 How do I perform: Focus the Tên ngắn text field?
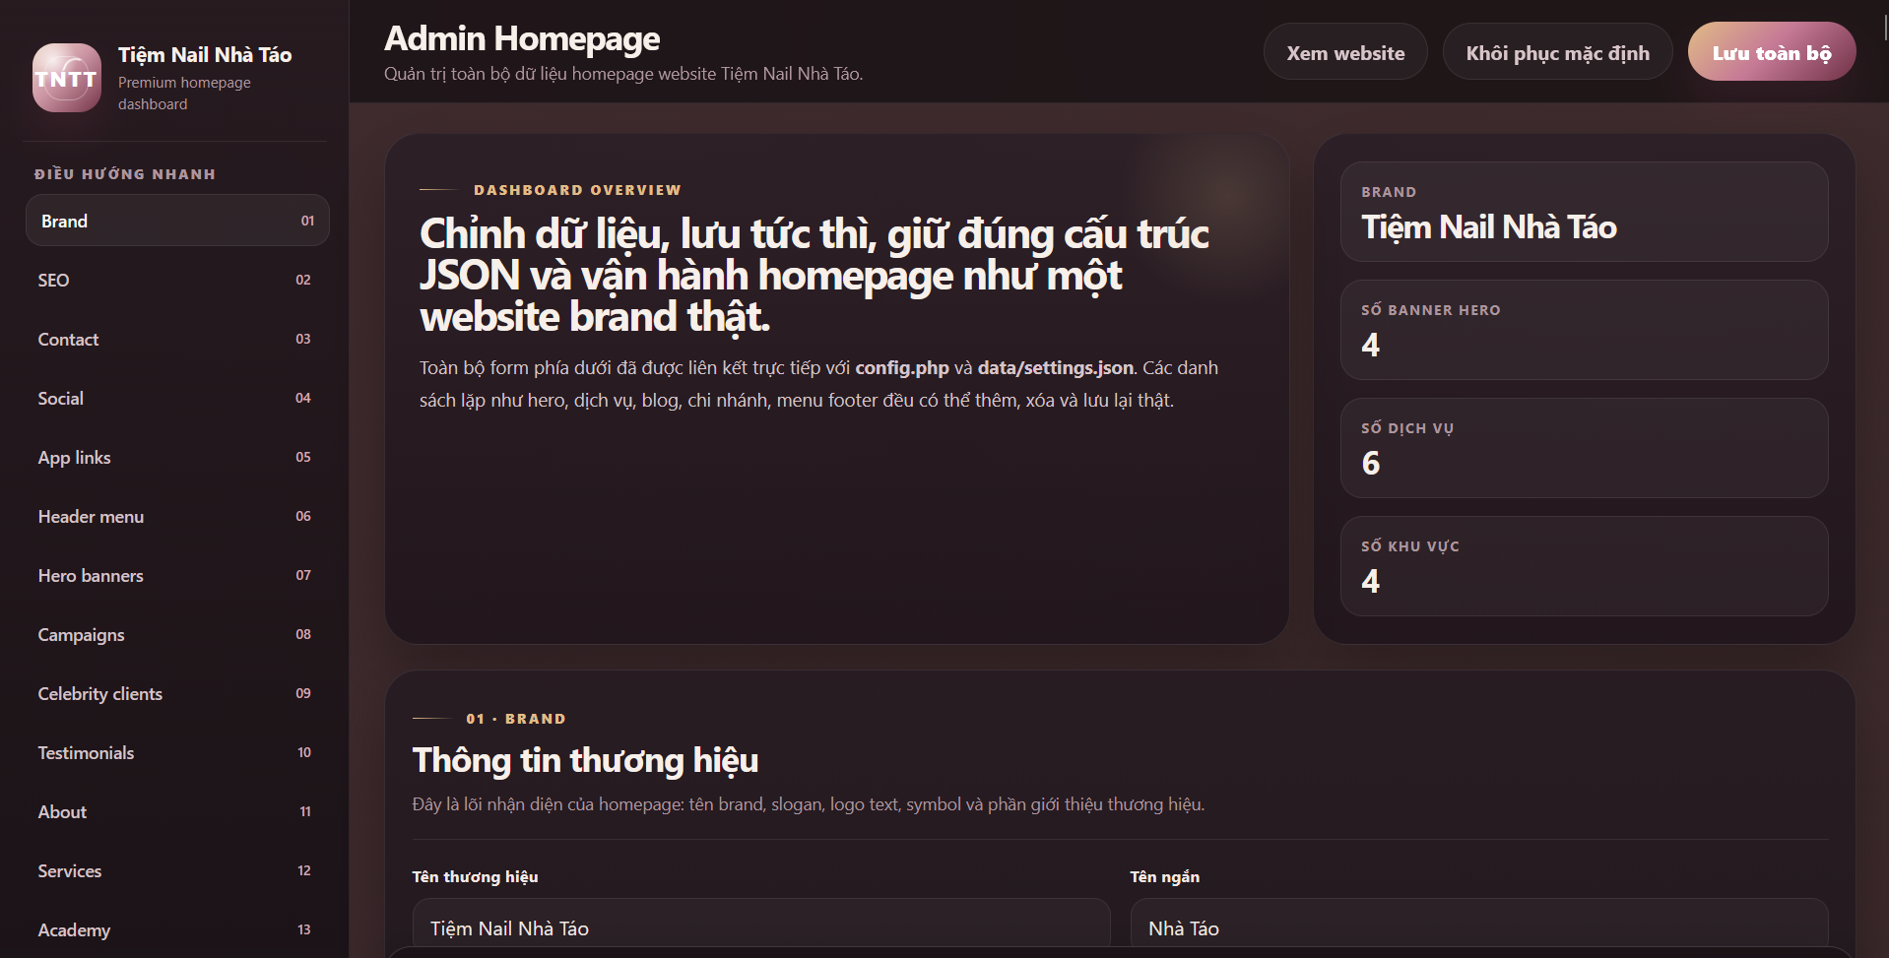[x=1478, y=927]
